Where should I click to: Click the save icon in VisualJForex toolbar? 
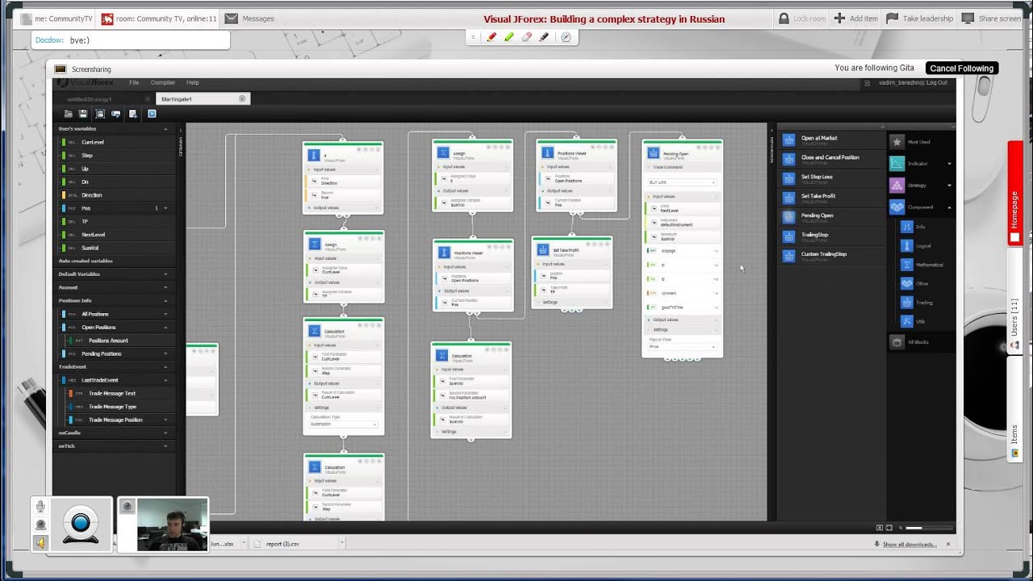click(x=83, y=115)
